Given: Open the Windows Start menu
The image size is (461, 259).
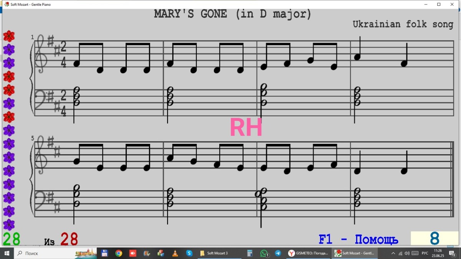Looking at the screenshot, I should pos(7,253).
